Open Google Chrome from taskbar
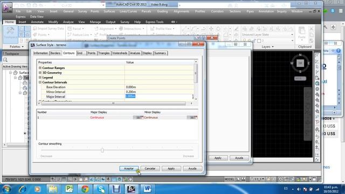Image resolution: width=345 pixels, height=194 pixels. 85,189
